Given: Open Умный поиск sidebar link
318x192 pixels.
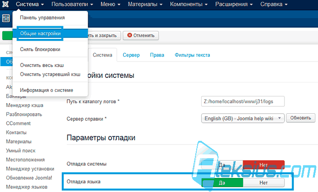Looking at the screenshot, I should click(21, 151).
